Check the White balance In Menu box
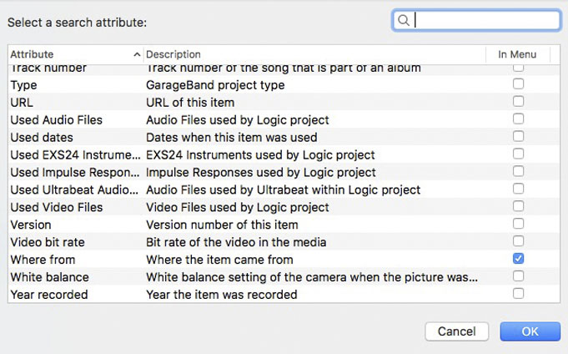The image size is (568, 354). click(x=518, y=276)
